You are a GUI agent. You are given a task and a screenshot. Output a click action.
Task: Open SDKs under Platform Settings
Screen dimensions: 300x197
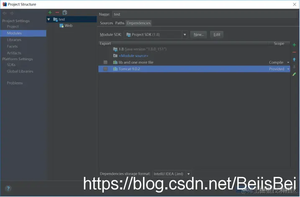pyautogui.click(x=11, y=65)
